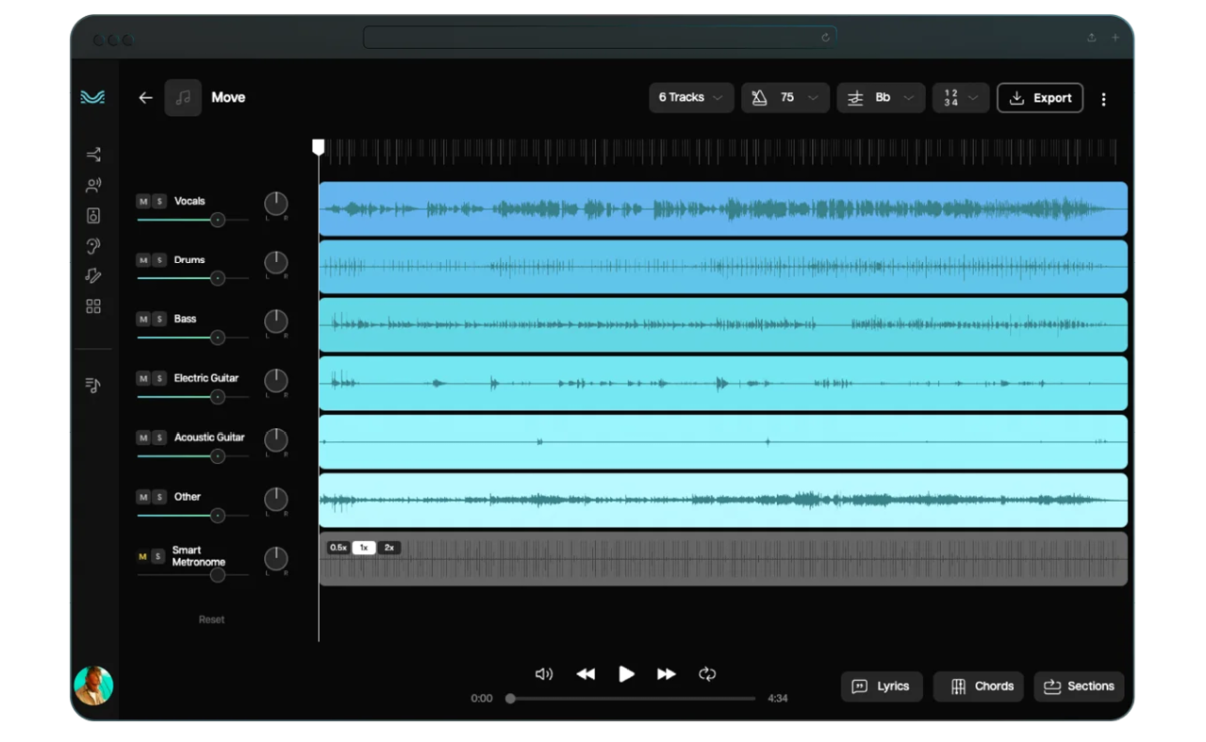Viewport: 1206px width, 742px height.
Task: Open the Lyrics panel
Action: [x=881, y=686]
